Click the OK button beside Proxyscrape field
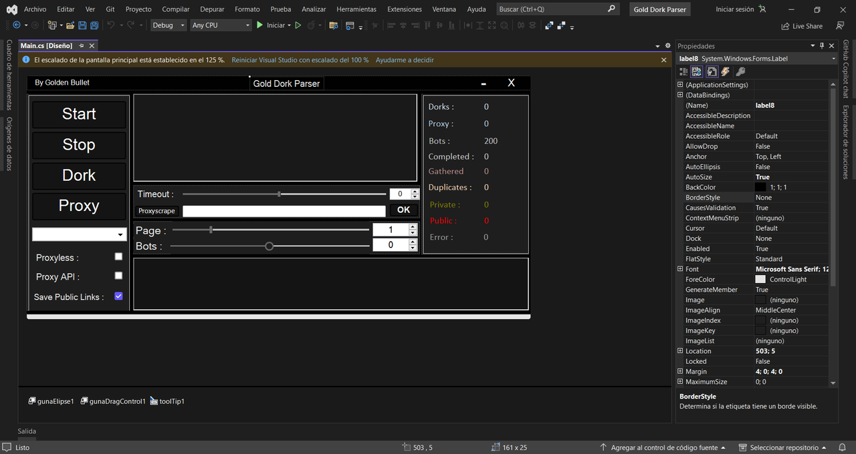 [404, 210]
